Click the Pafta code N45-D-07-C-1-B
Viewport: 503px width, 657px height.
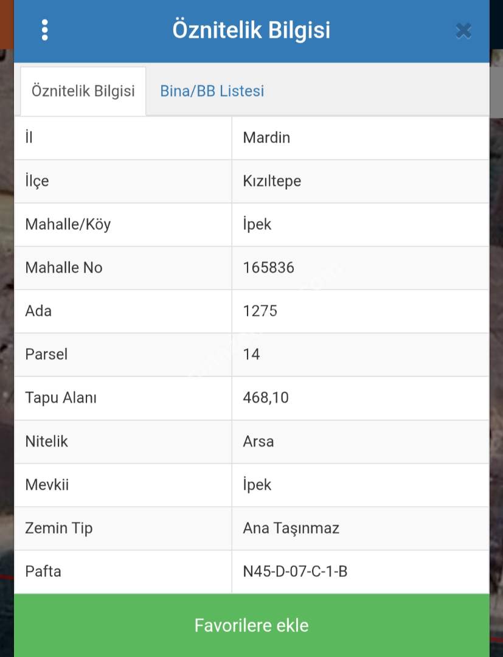[295, 571]
